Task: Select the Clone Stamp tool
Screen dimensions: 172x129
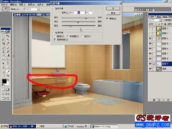Action: click(4, 51)
